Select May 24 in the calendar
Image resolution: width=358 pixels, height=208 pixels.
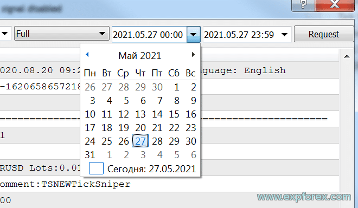[x=90, y=141]
